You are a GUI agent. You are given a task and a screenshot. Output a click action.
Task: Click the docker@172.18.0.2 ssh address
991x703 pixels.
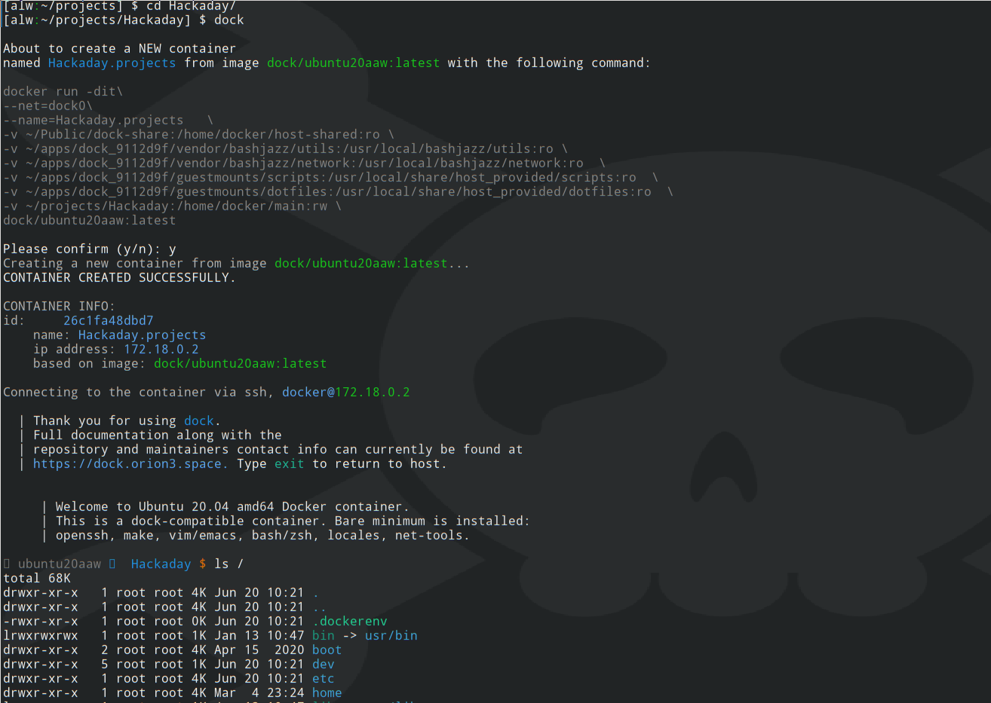[x=345, y=393]
